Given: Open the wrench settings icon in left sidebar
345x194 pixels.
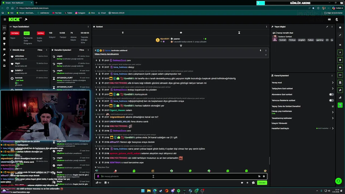Looking at the screenshot, I should [x=4, y=55].
